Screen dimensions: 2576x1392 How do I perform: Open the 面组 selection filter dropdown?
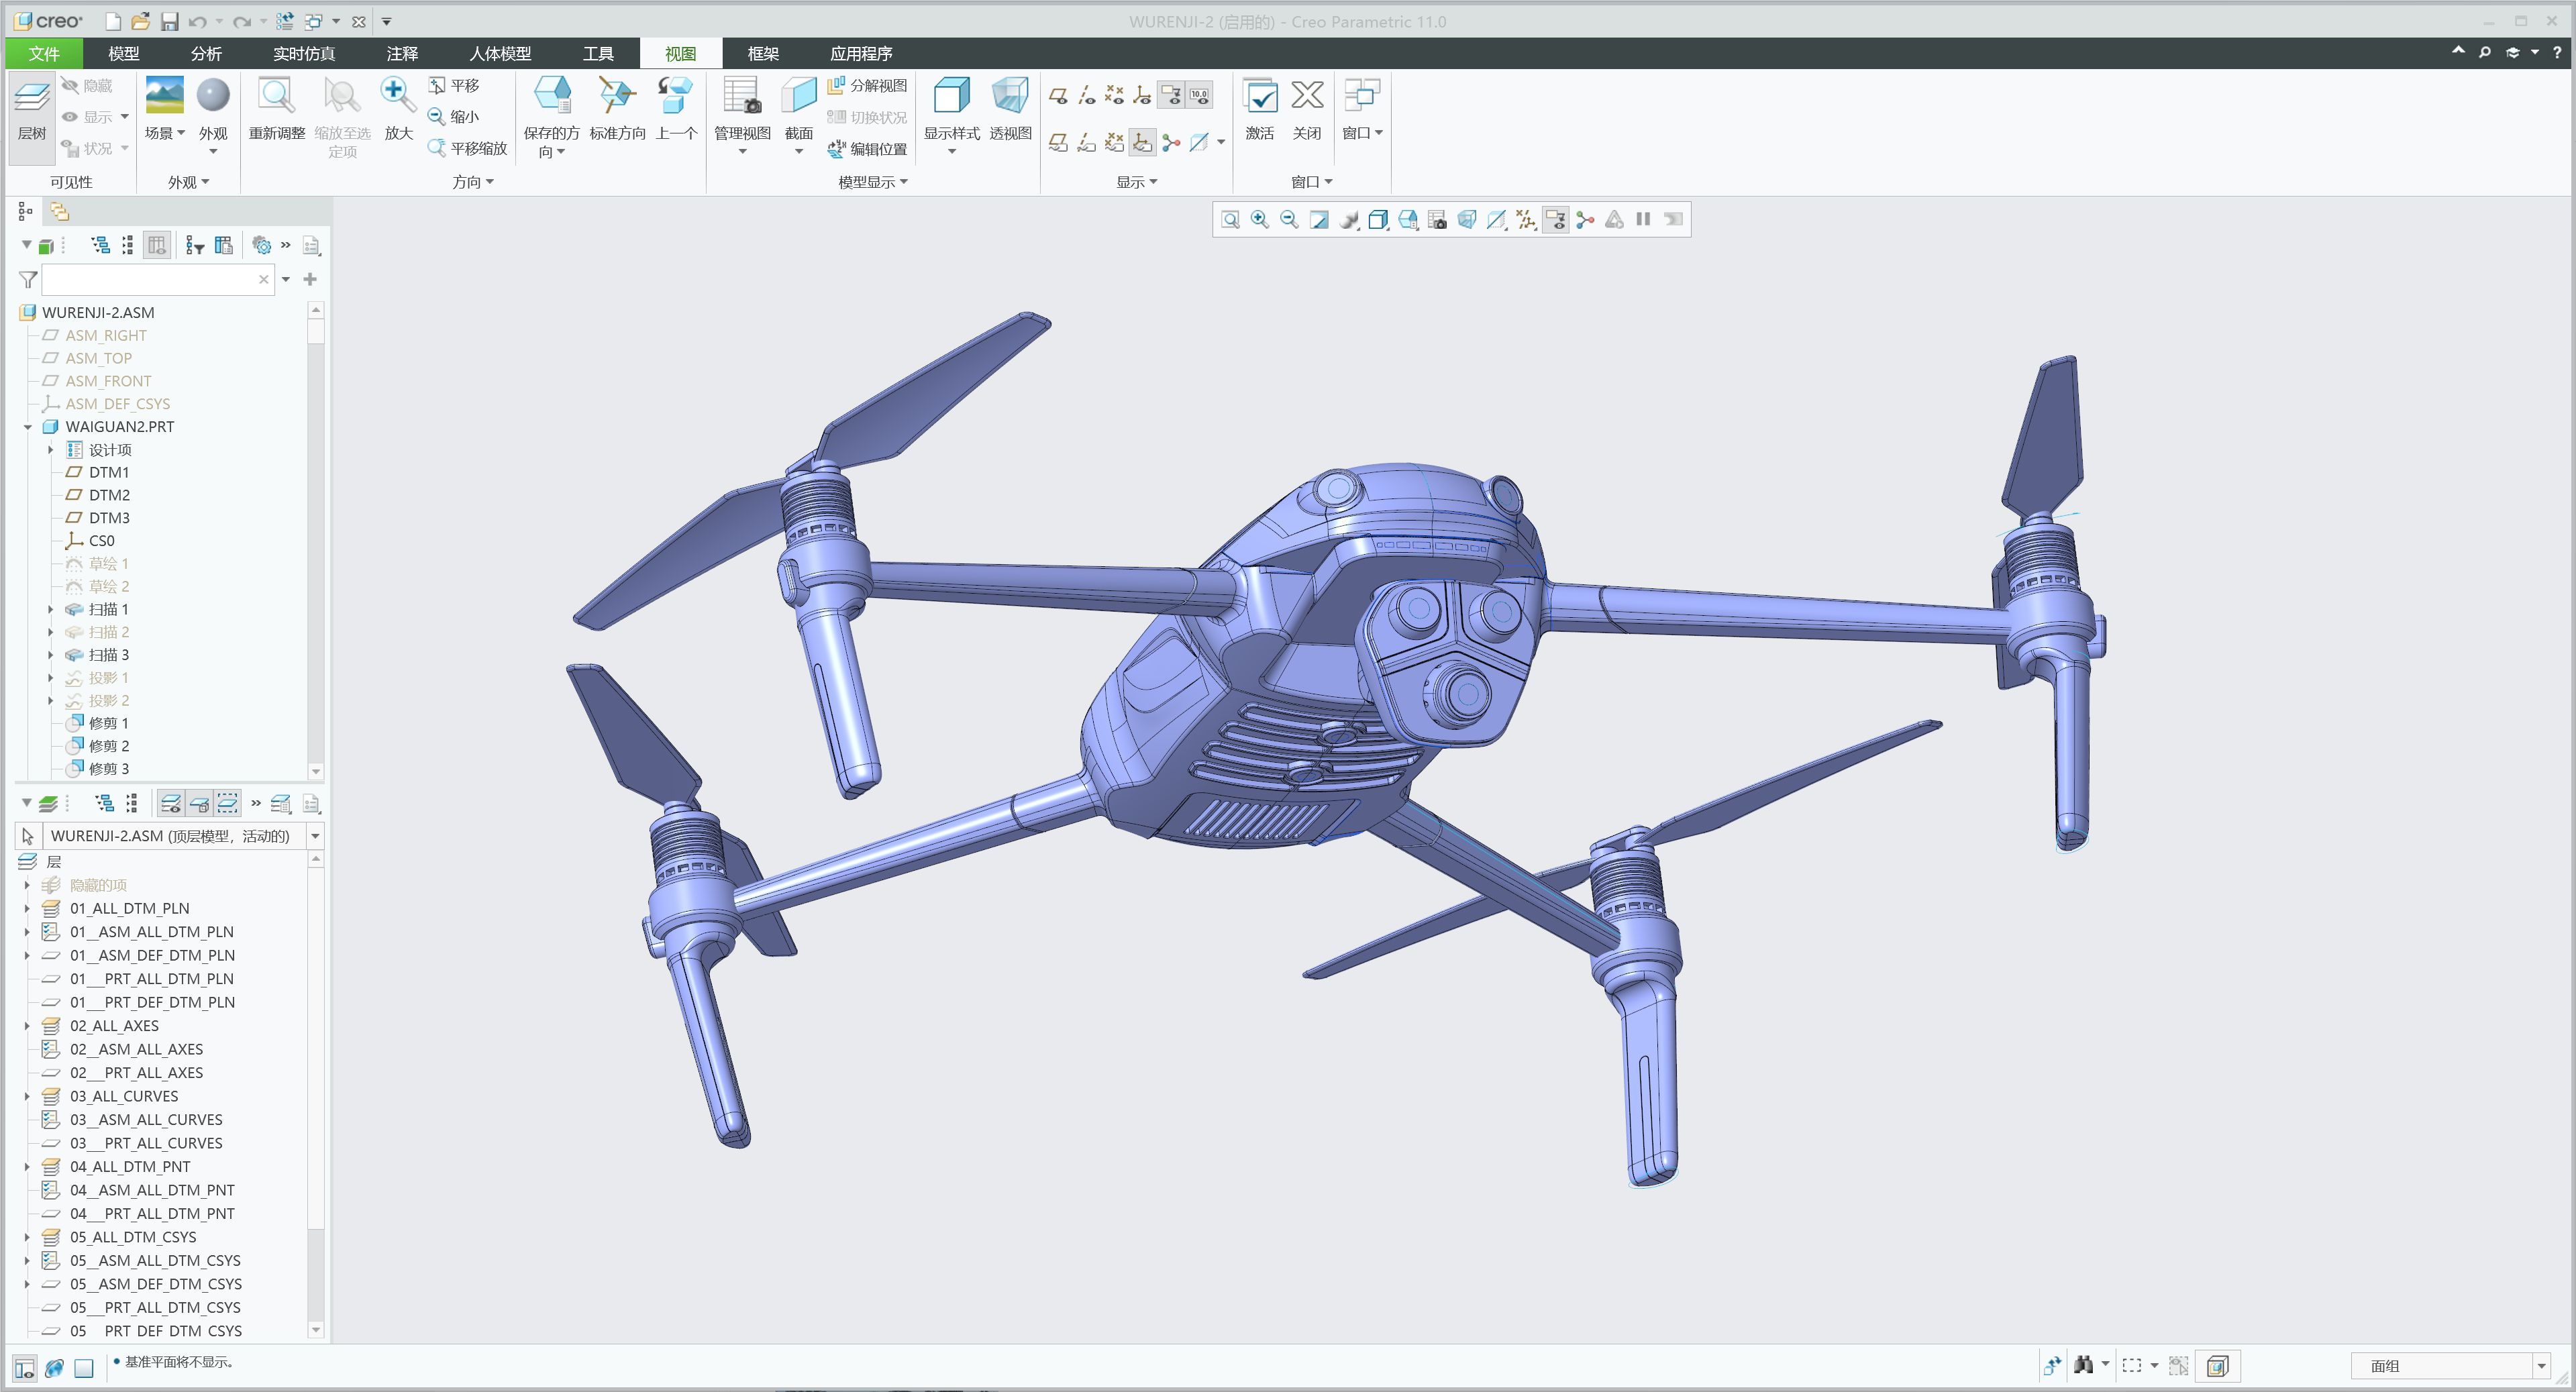[2541, 1365]
